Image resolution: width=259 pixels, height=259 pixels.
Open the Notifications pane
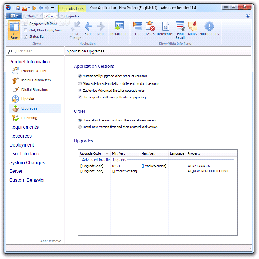pos(209,29)
